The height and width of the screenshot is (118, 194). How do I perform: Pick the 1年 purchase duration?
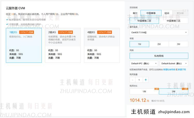(144, 91)
